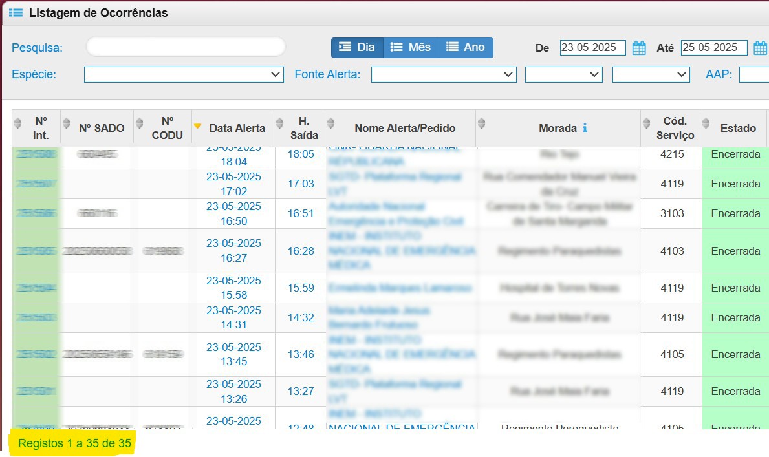Click sort arrows beside Nº SADO header

tap(66, 123)
